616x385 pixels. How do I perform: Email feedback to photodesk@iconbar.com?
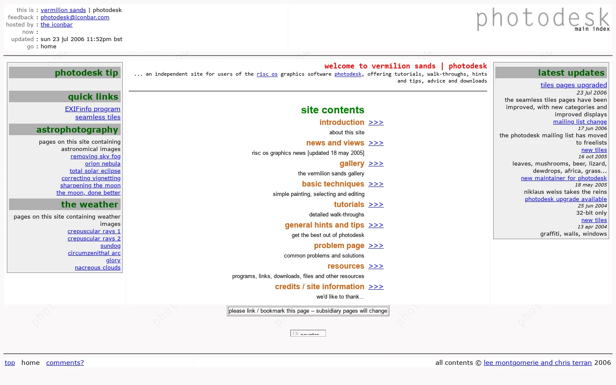(x=75, y=17)
